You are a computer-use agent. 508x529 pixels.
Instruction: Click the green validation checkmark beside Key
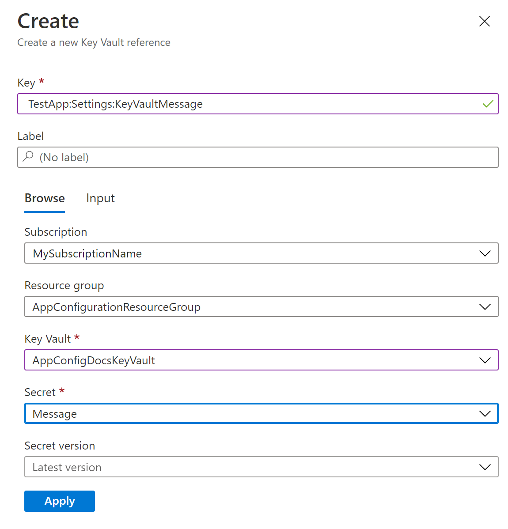[x=488, y=104]
